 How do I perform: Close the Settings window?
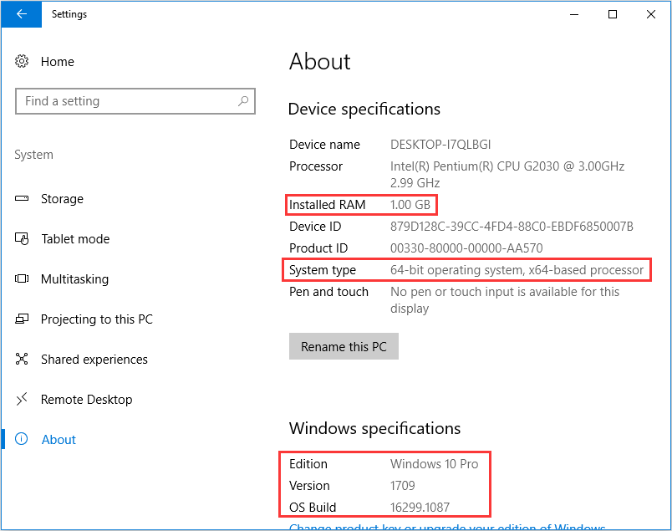pos(650,14)
